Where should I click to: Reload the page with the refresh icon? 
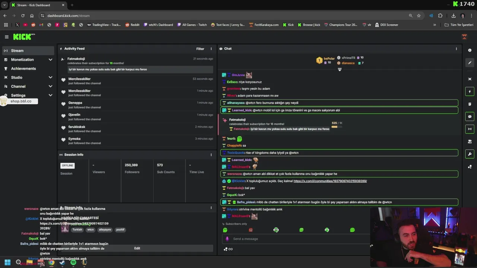pyautogui.click(x=23, y=16)
